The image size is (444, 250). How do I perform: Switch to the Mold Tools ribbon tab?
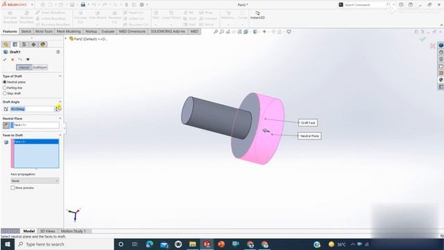pos(44,31)
